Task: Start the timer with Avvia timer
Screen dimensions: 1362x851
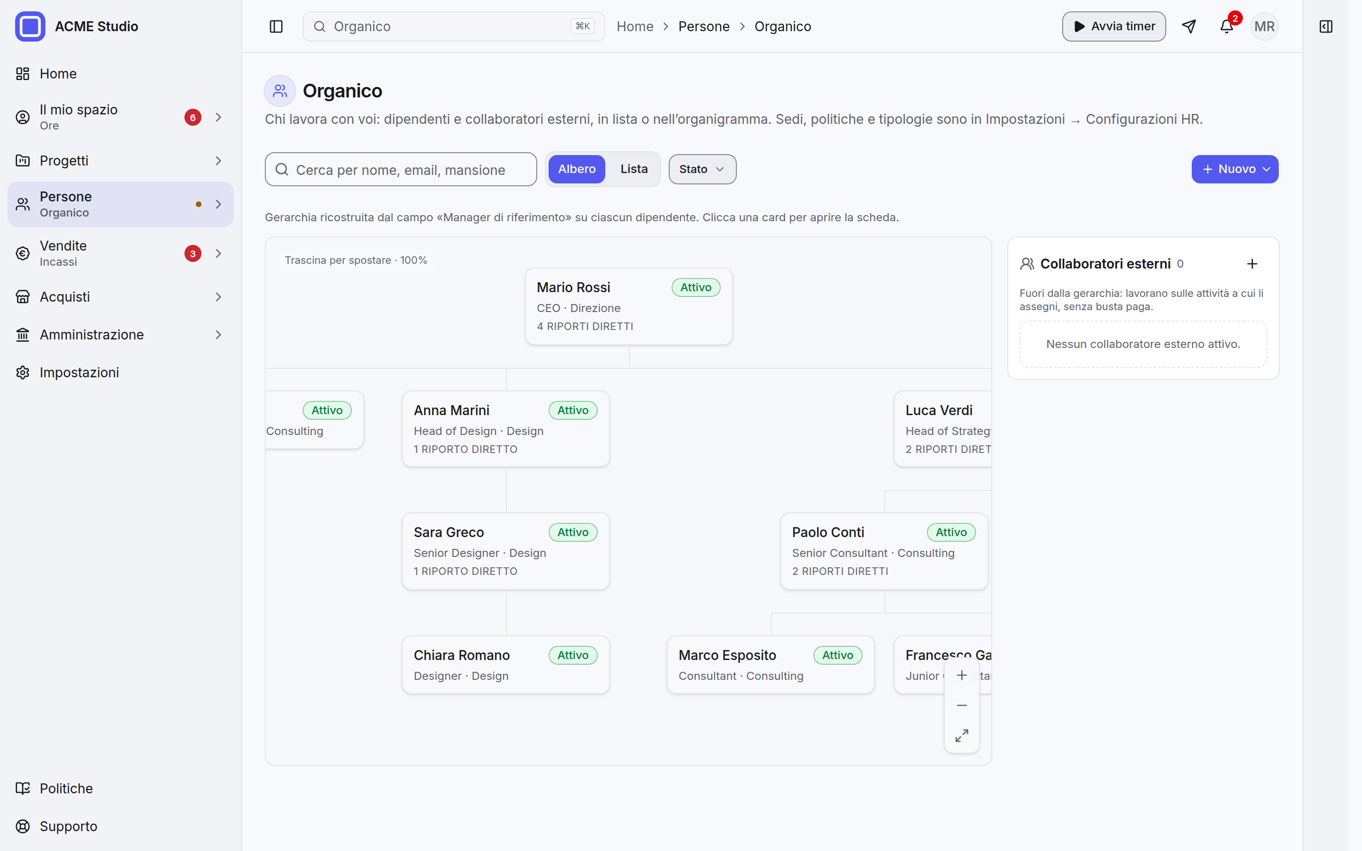Action: click(1113, 26)
